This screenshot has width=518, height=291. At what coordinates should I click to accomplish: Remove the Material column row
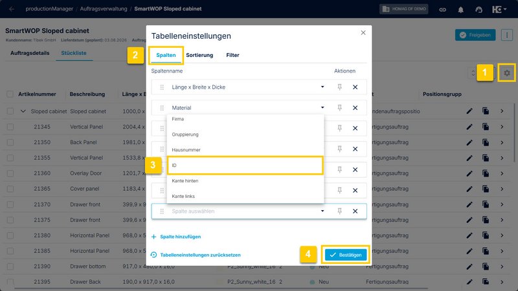[355, 108]
